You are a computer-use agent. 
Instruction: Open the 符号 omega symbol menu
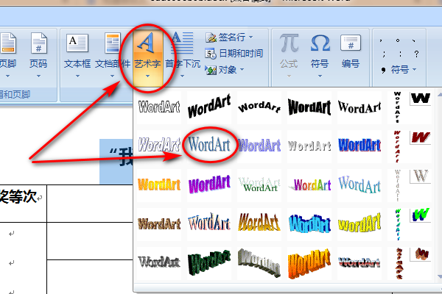(x=320, y=55)
